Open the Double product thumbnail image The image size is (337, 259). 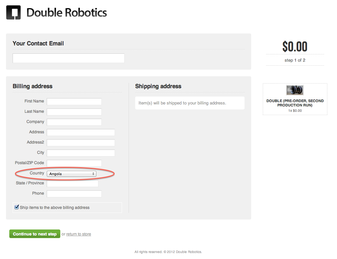point(295,90)
